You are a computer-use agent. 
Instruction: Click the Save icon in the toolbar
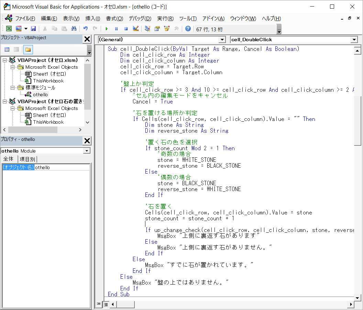(33, 29)
